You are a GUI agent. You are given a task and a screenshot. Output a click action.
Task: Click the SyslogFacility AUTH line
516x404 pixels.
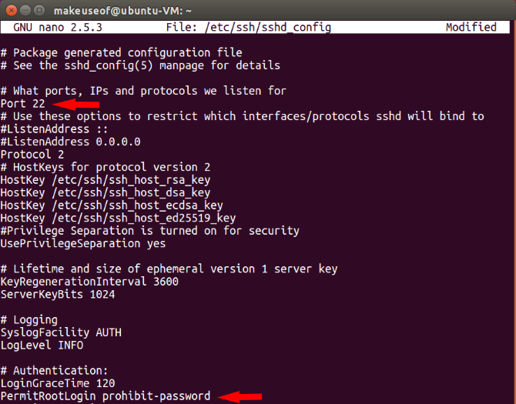tap(61, 332)
